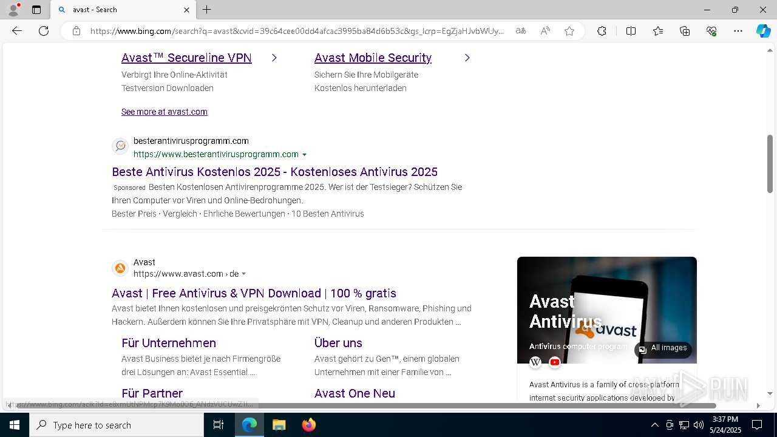
Task: Click the Avast orange favicon
Action: pyautogui.click(x=120, y=268)
